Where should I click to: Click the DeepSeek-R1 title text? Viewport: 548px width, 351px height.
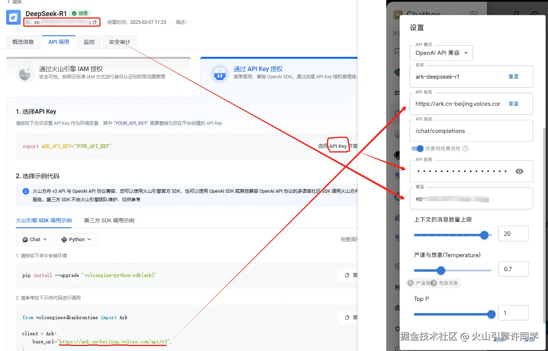pos(46,13)
